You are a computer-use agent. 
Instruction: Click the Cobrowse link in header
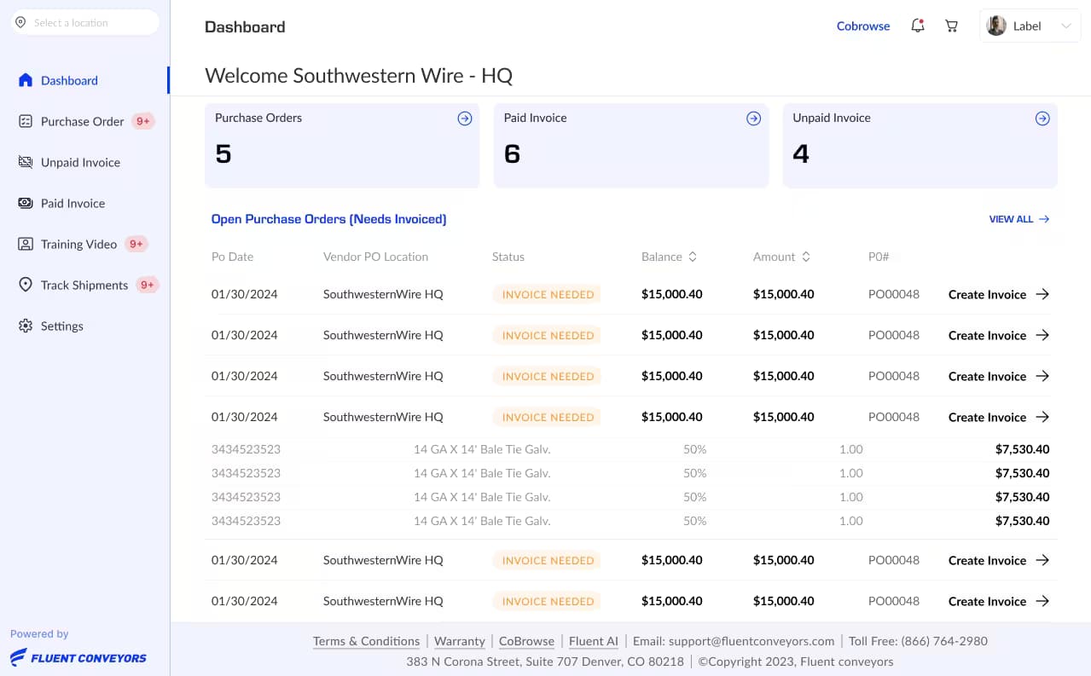click(x=863, y=26)
